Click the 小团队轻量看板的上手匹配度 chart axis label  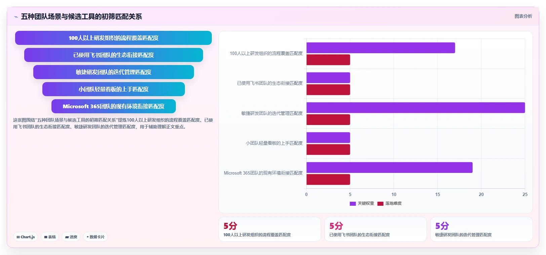[x=274, y=143]
